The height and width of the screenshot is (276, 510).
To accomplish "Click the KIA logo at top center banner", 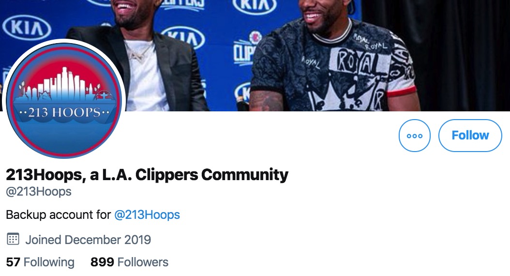I will (x=255, y=6).
